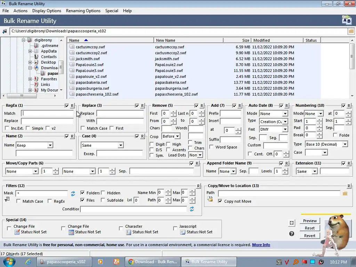This screenshot has height=267, width=356.
Task: Click the refresh icon beside Condition field
Action: (x=192, y=209)
